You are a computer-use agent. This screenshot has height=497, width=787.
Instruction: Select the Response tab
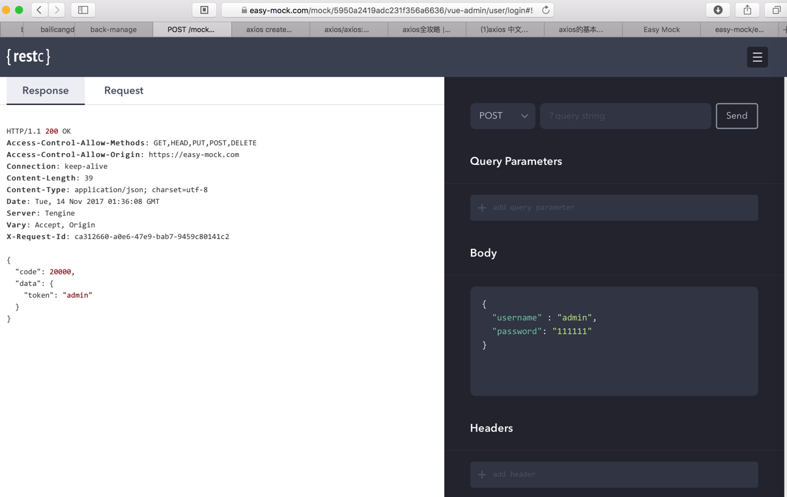[46, 91]
